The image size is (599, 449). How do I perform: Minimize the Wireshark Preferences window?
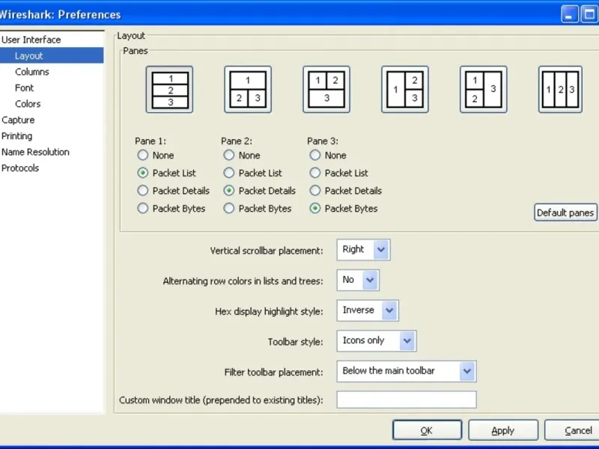(x=569, y=14)
